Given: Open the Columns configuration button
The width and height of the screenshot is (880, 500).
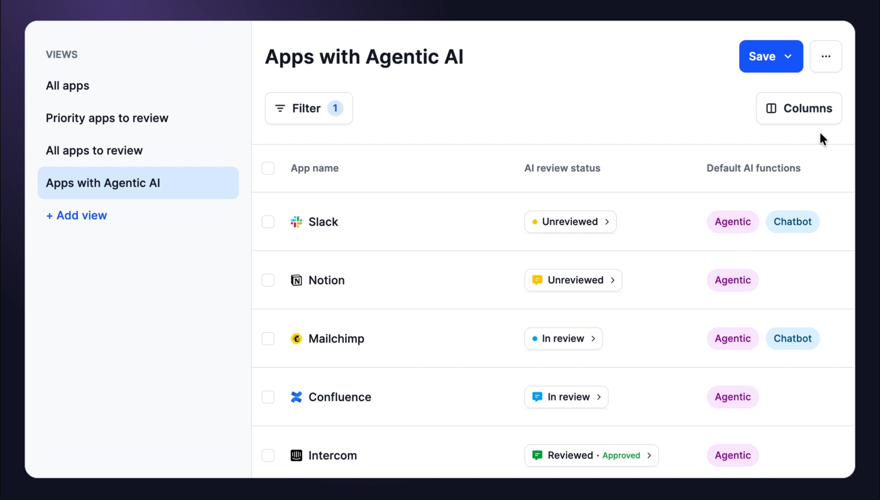Looking at the screenshot, I should [799, 108].
